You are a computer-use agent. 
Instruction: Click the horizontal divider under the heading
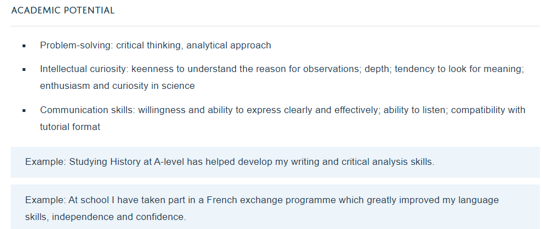[x=275, y=26]
